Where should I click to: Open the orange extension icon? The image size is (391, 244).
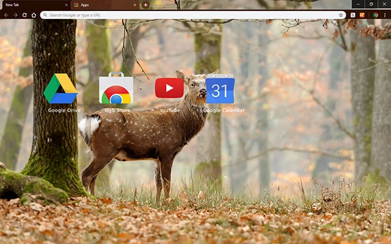[x=362, y=15]
